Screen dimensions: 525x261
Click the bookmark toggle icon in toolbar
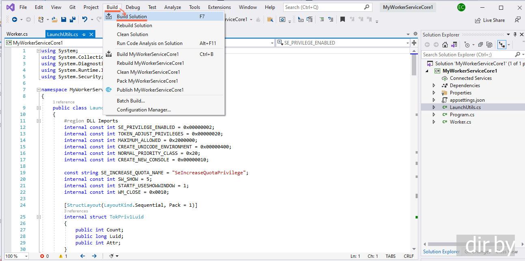pos(343,19)
